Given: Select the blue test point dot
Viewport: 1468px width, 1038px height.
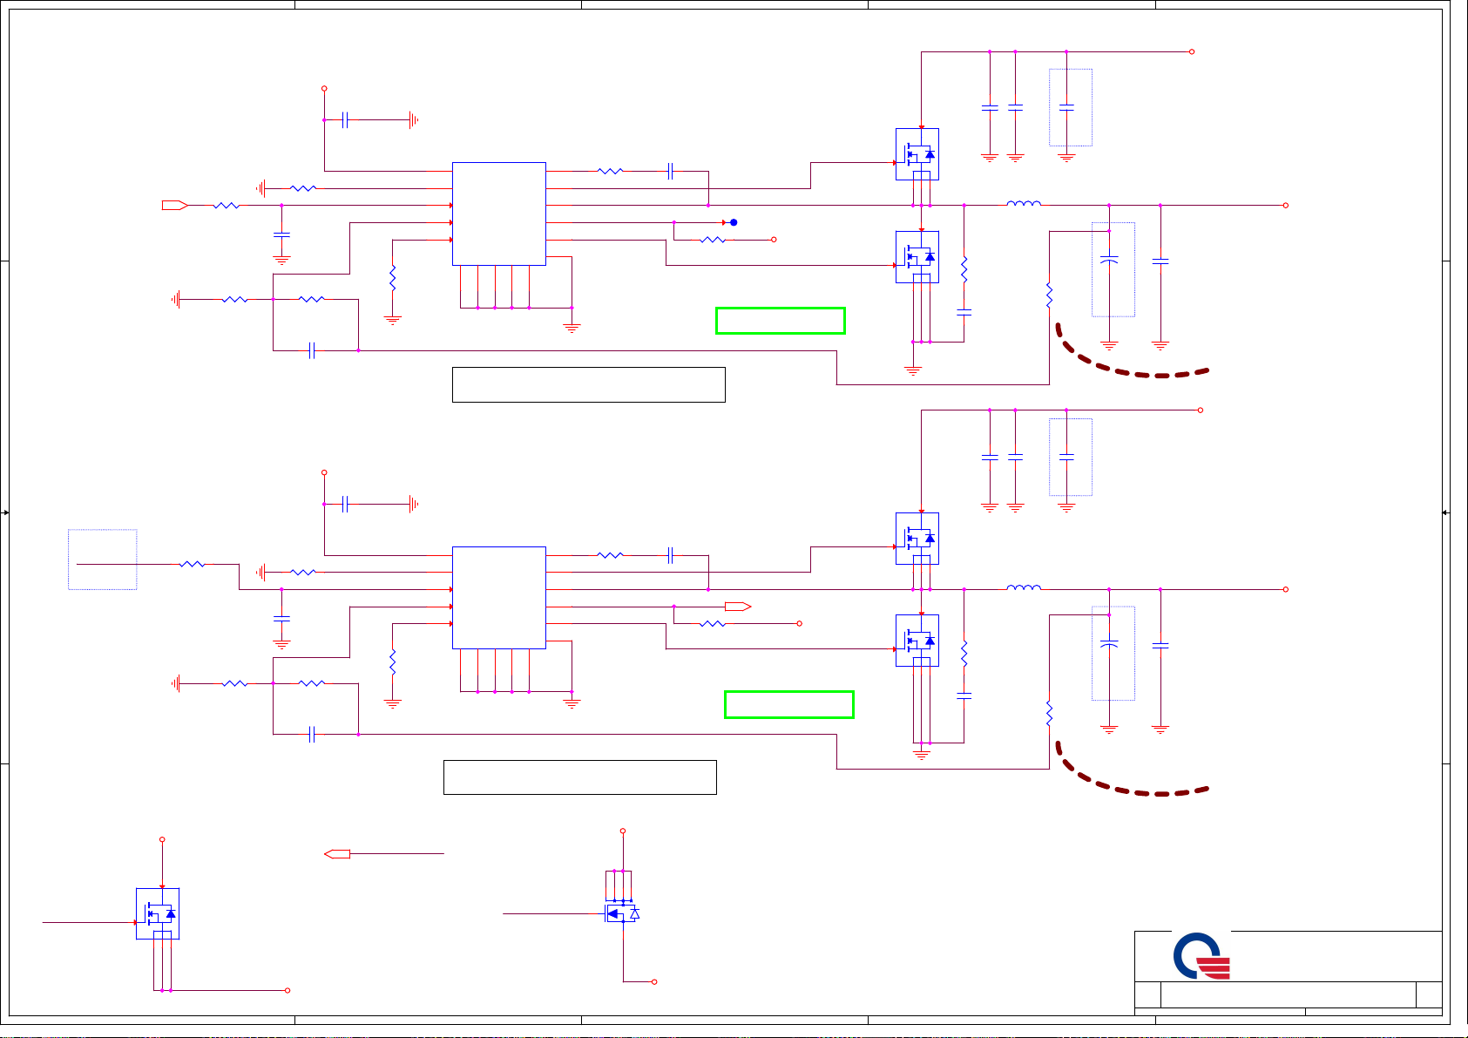Looking at the screenshot, I should (x=734, y=222).
